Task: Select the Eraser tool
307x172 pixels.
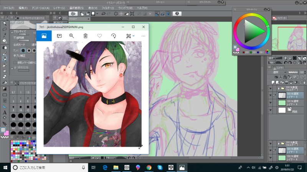Action: click(x=5, y=77)
